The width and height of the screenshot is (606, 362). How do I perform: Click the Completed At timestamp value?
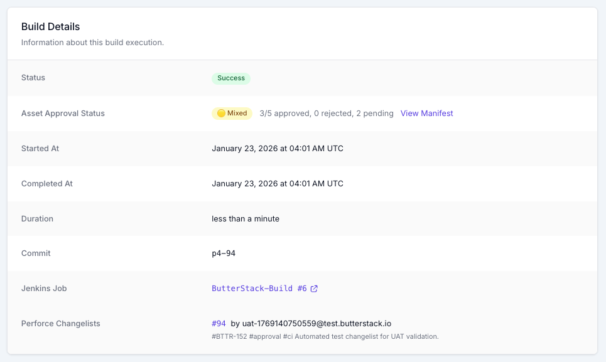click(x=278, y=183)
